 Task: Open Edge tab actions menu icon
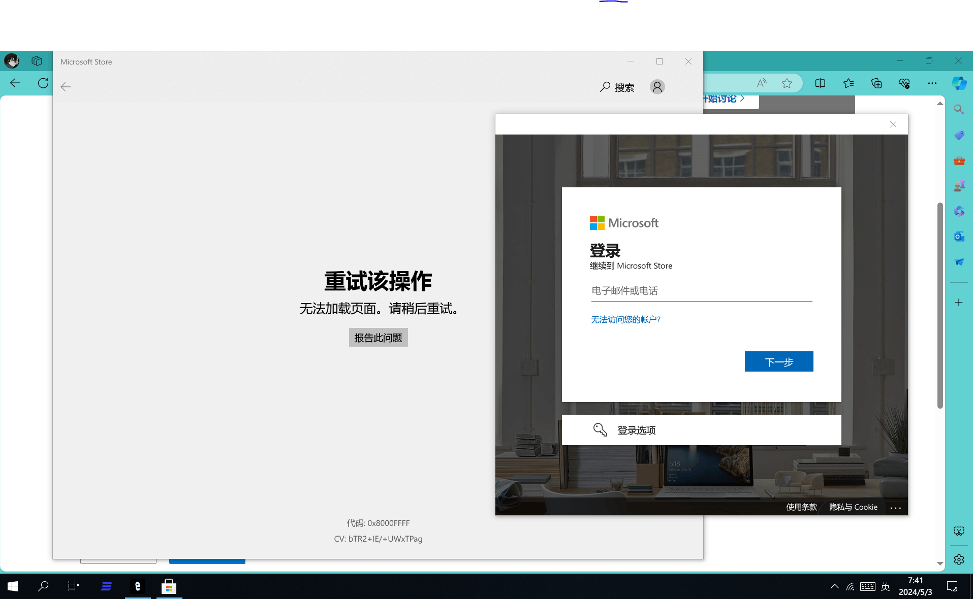coord(37,61)
